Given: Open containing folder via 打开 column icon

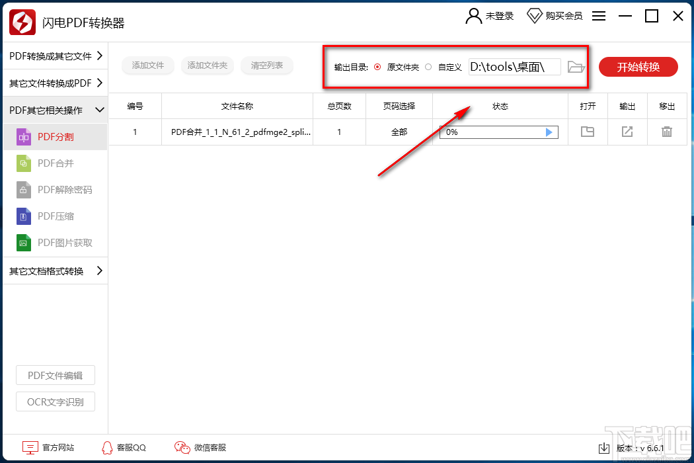Looking at the screenshot, I should tap(588, 132).
